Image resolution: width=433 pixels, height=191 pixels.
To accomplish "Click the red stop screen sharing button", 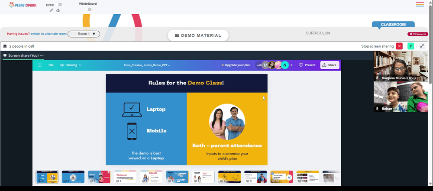I will coord(399,46).
